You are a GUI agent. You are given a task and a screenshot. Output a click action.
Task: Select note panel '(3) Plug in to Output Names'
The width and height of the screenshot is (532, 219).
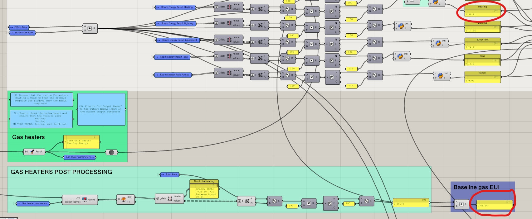(101, 109)
